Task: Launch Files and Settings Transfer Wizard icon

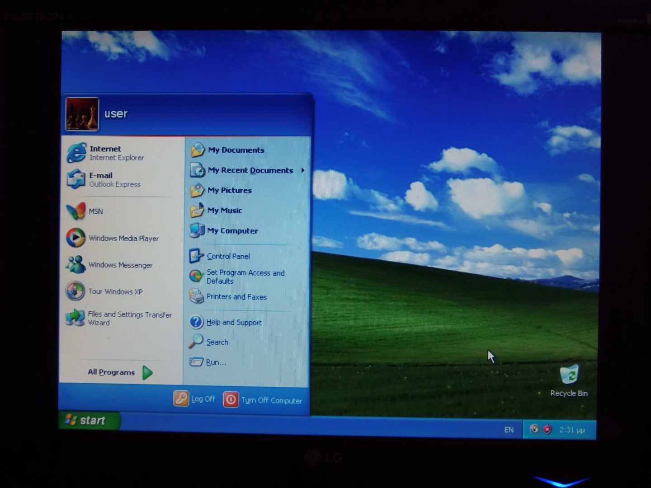Action: point(75,318)
